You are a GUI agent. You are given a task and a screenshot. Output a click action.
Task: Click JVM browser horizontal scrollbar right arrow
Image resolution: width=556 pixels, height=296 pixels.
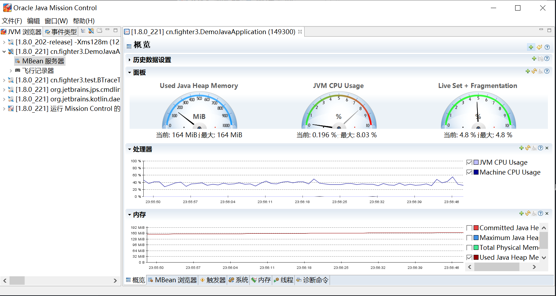(x=115, y=281)
